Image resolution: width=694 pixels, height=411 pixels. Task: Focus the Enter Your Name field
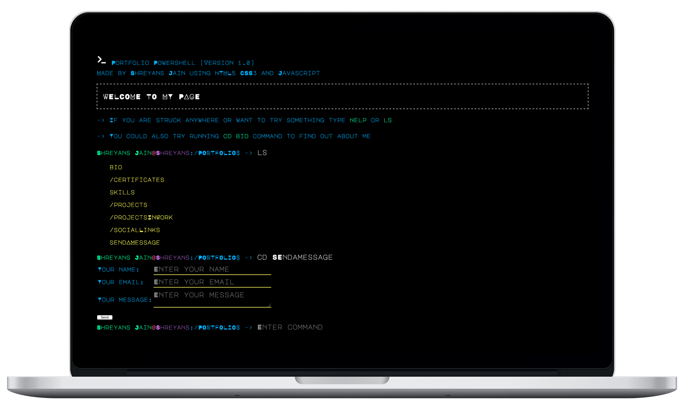[212, 269]
